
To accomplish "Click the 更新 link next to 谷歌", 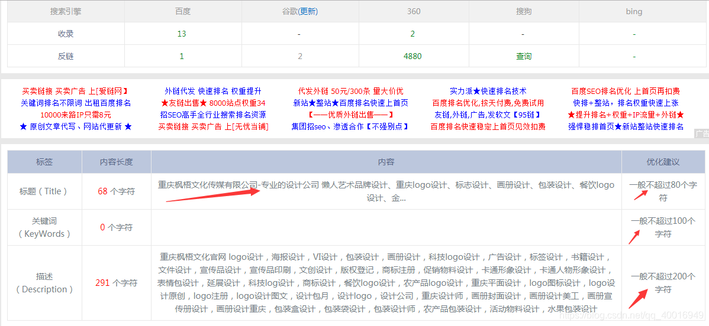I will (x=308, y=11).
